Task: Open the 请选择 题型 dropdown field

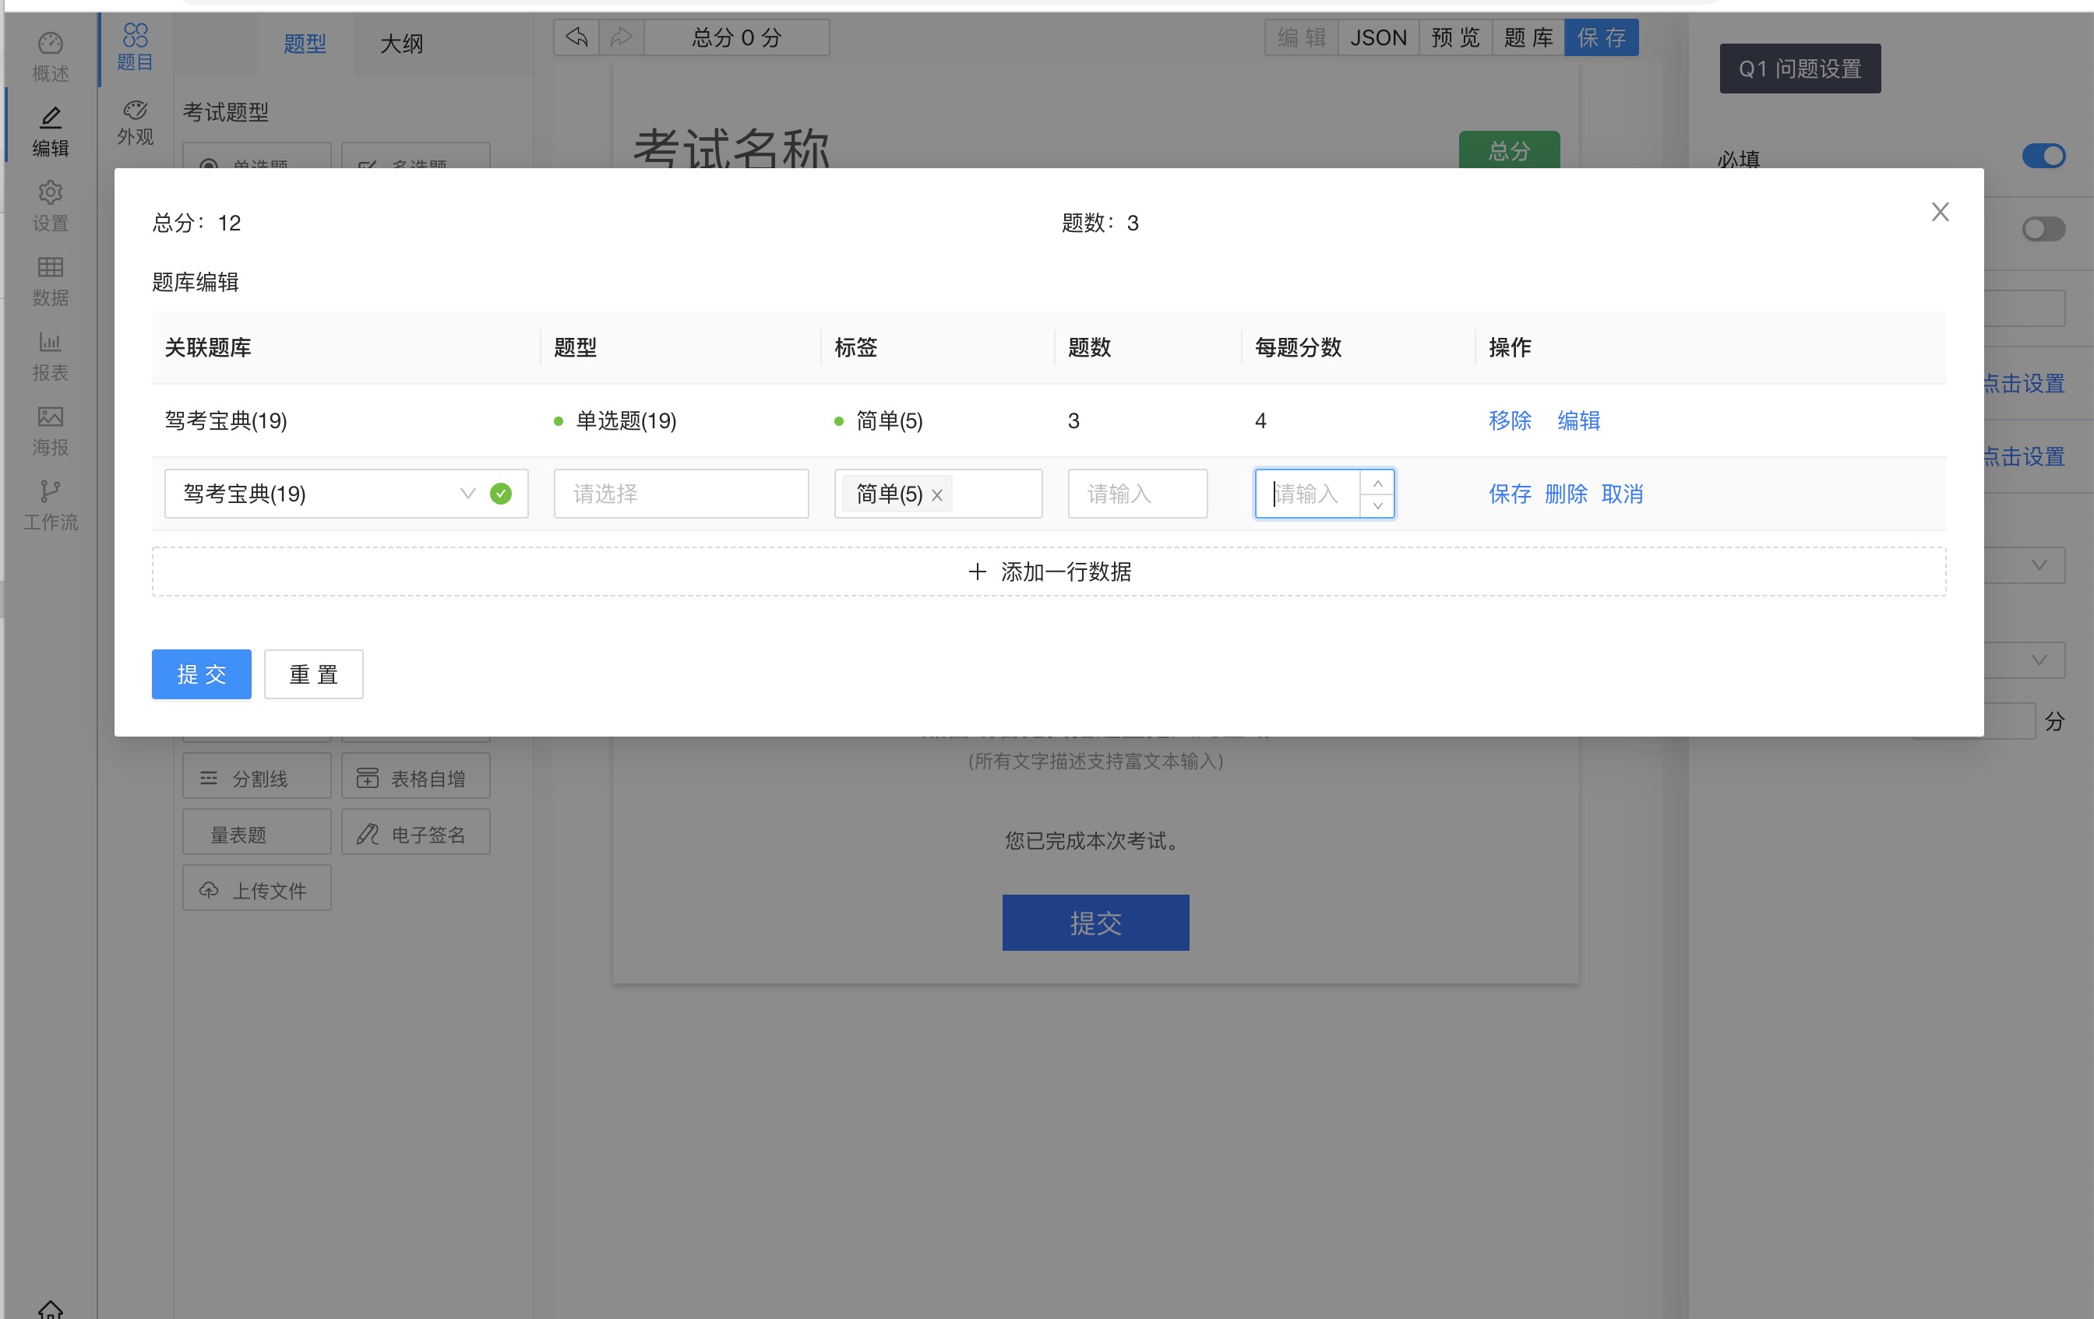Action: tap(681, 492)
